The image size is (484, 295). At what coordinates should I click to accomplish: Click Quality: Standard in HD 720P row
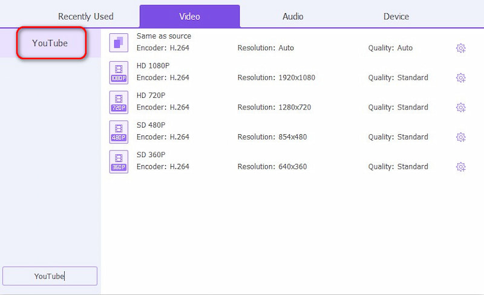[398, 107]
